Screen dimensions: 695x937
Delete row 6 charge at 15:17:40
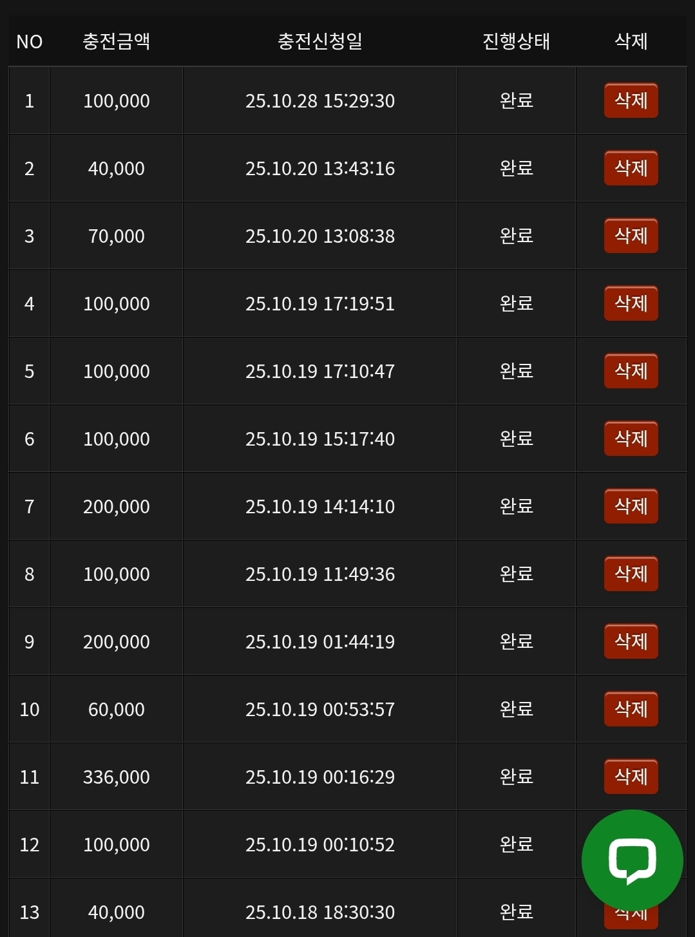(x=631, y=439)
